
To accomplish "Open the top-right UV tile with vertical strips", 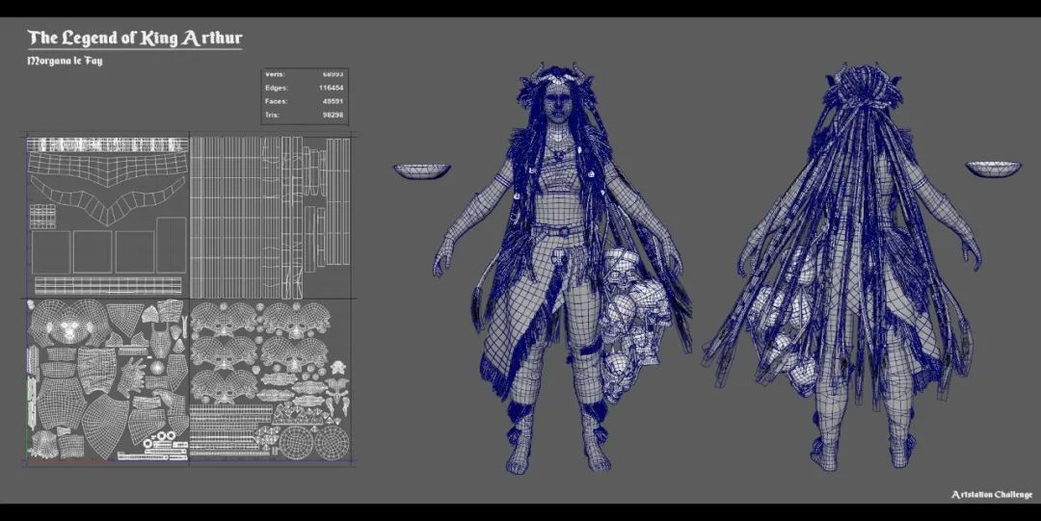I will point(271,218).
